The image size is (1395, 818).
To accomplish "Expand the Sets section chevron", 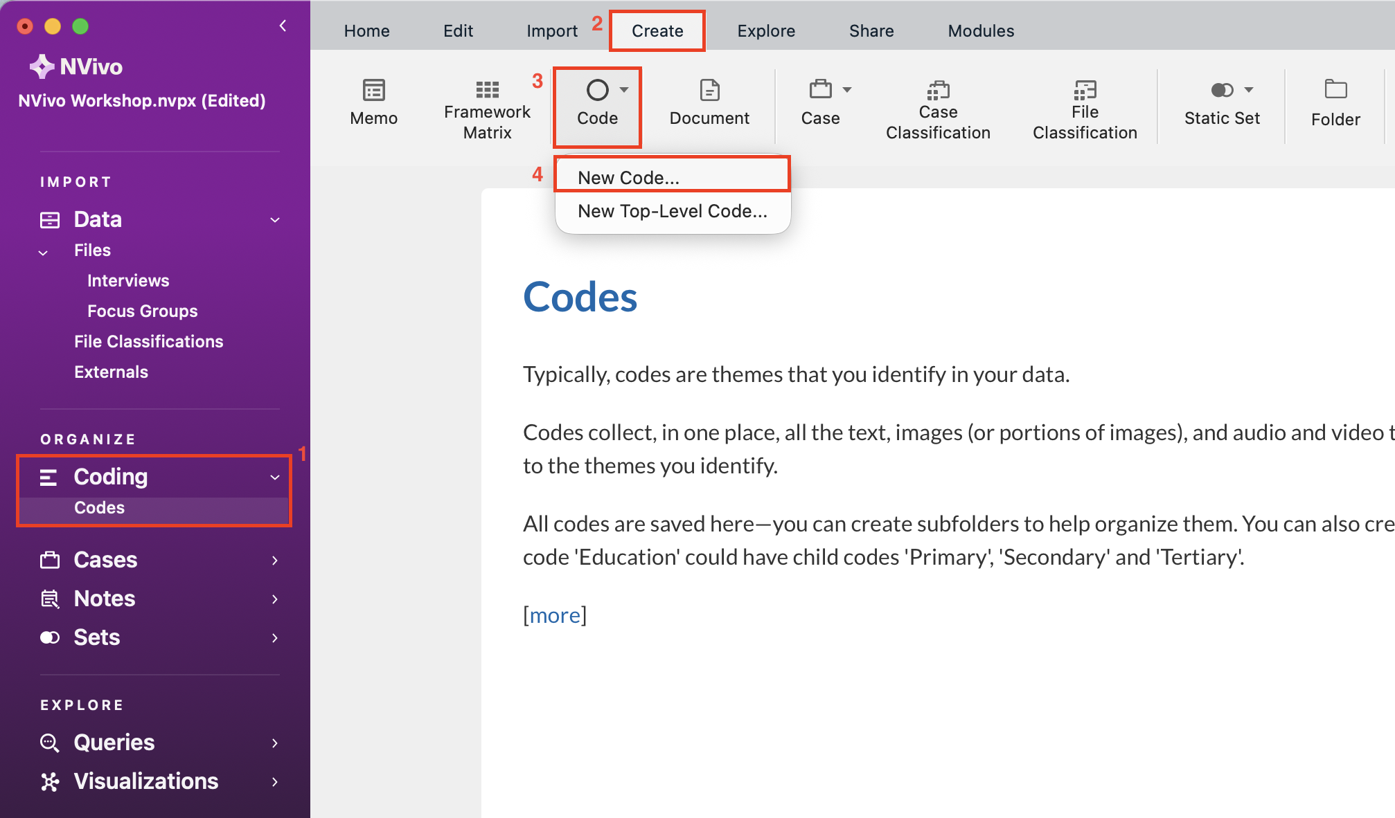I will [275, 638].
